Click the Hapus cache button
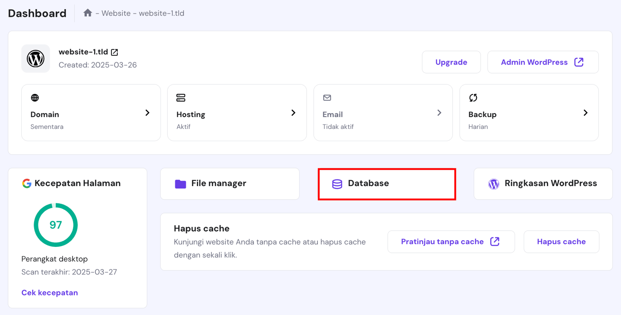Viewport: 621px width, 315px height. (561, 241)
